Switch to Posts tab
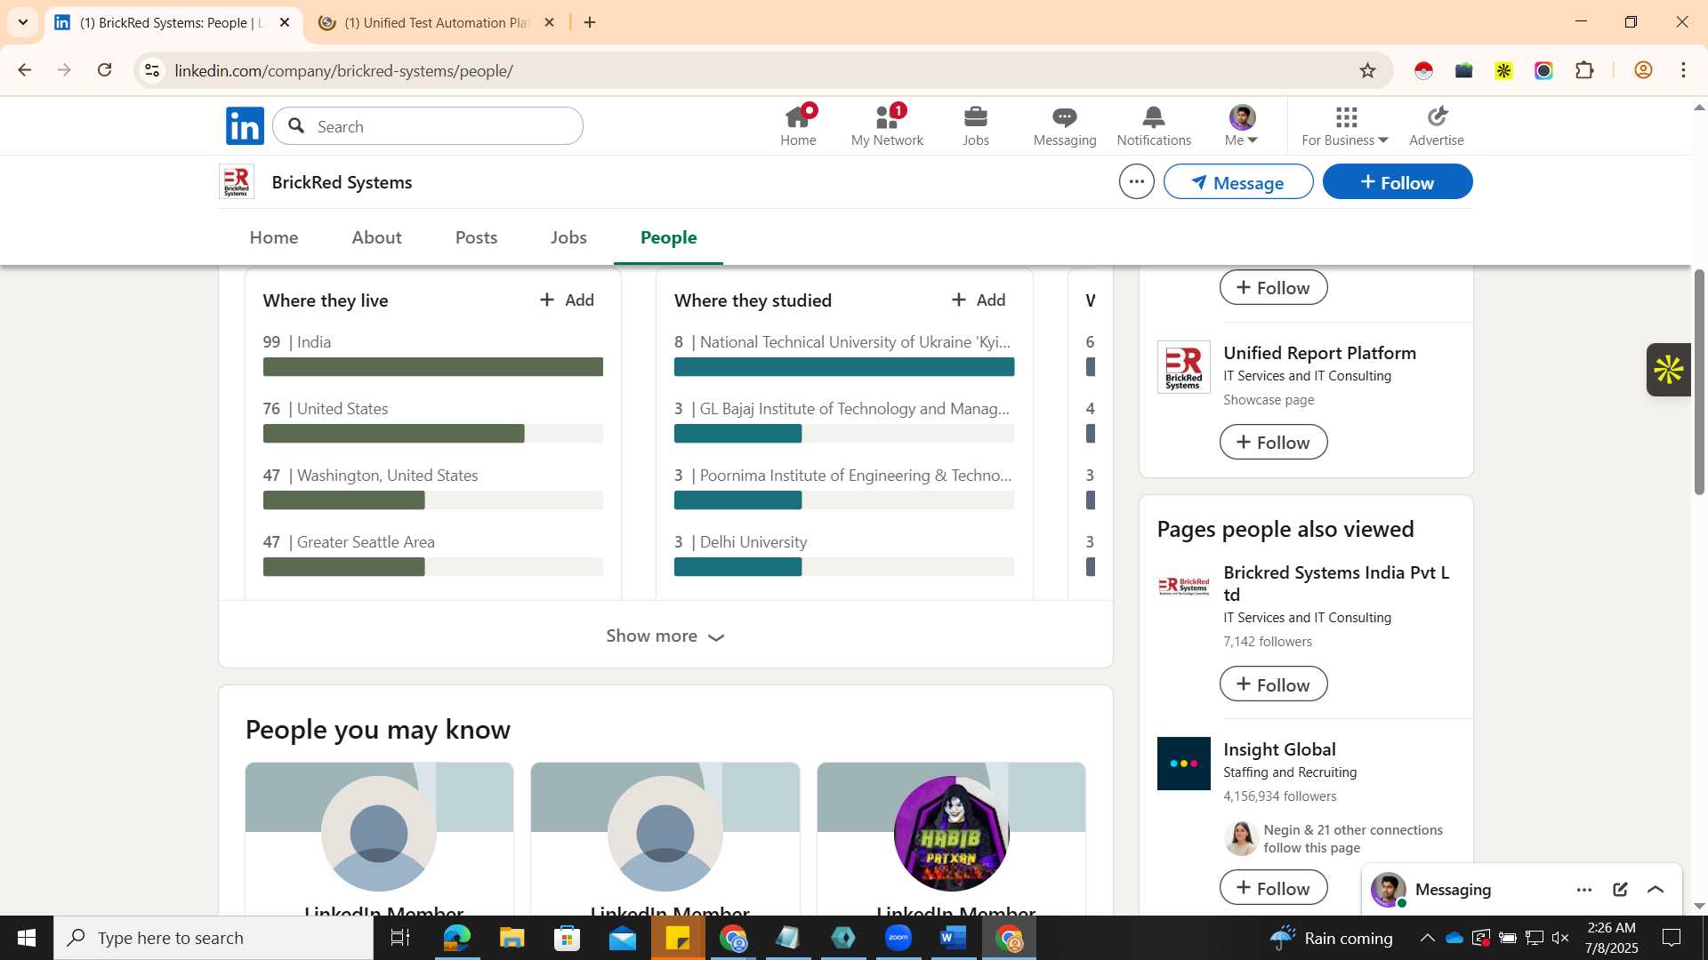Image resolution: width=1708 pixels, height=960 pixels. (476, 237)
